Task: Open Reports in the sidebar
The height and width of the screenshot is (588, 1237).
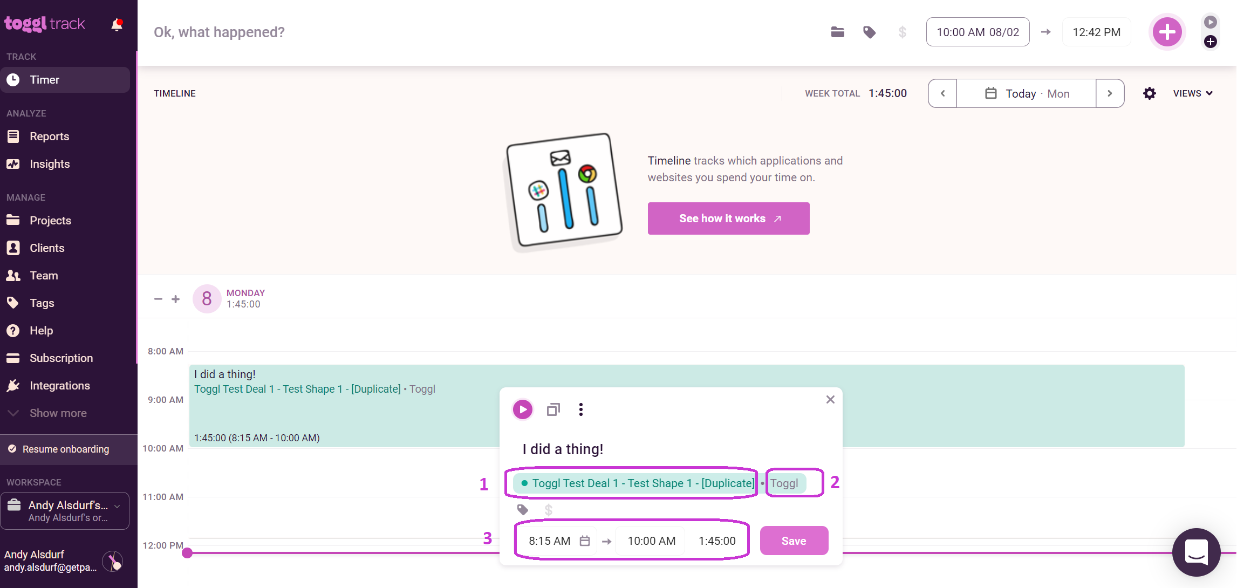Action: [x=49, y=136]
